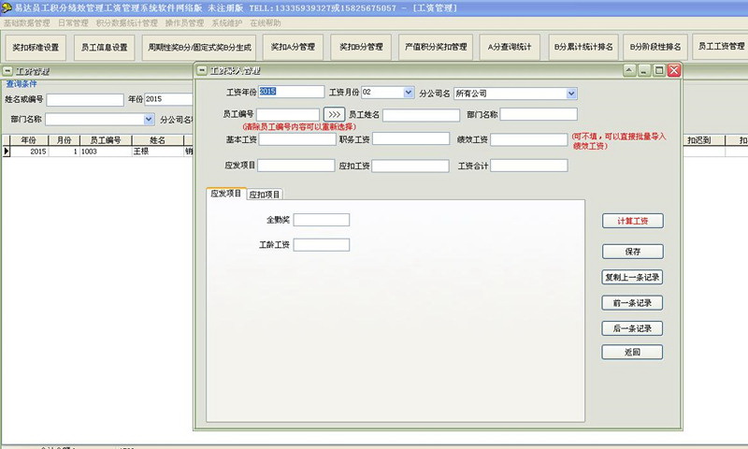
Task: Click the 应发项目 total field
Action: tap(295, 166)
